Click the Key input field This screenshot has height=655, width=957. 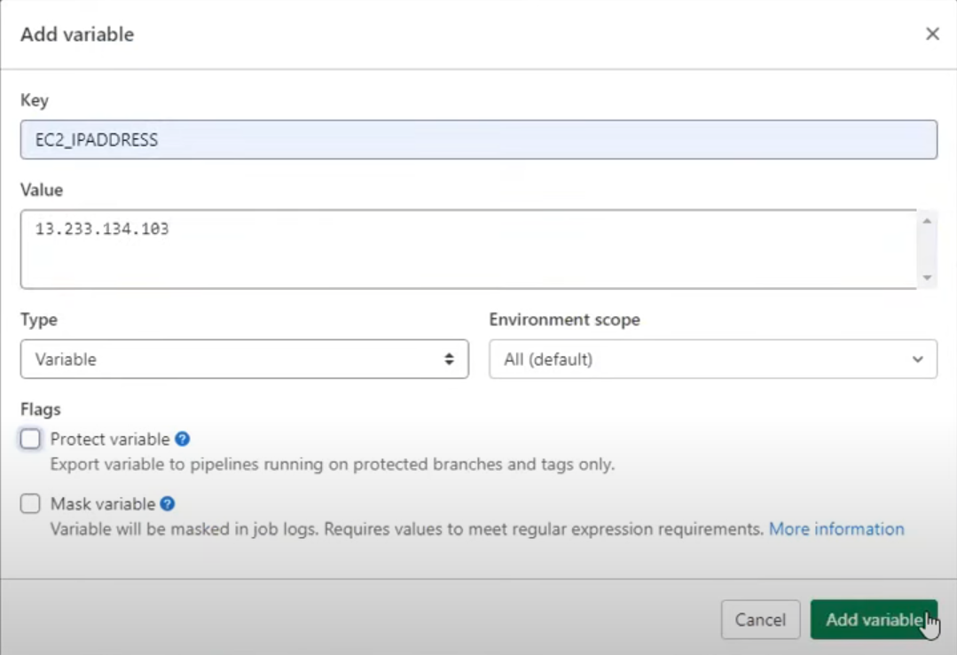[478, 140]
